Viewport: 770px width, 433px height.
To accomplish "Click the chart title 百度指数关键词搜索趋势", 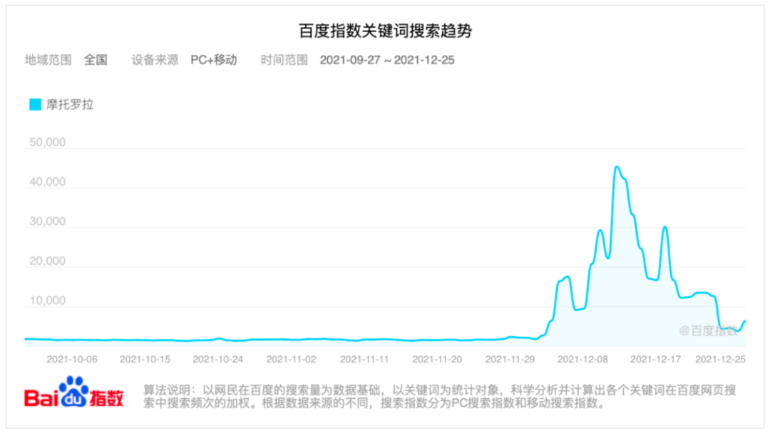I will click(x=385, y=31).
